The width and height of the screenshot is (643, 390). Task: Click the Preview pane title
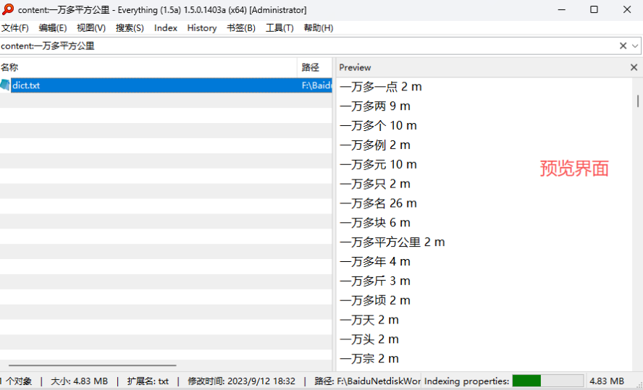(x=355, y=67)
